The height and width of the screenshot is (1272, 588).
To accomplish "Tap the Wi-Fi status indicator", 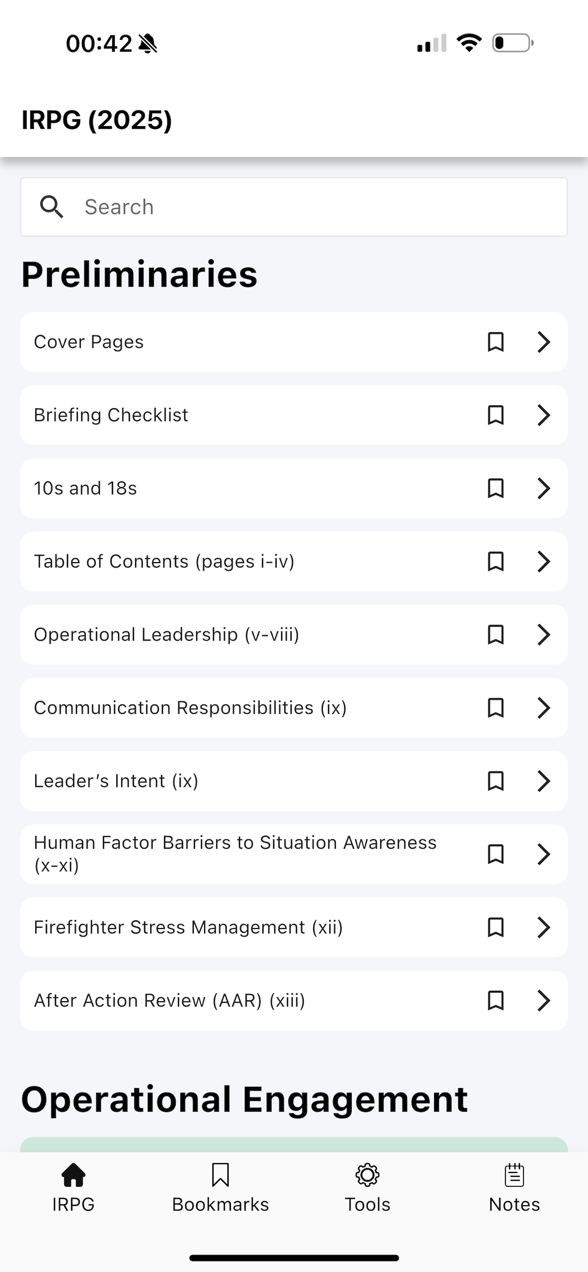I will pos(469,43).
